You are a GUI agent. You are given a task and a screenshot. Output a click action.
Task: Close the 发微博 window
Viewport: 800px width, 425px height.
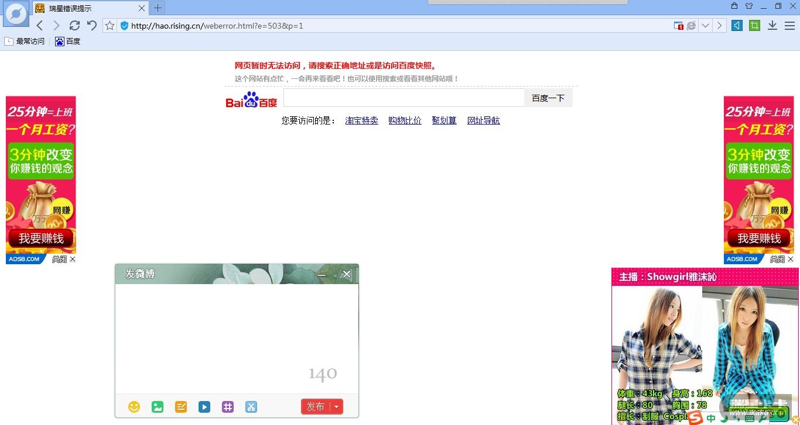(347, 274)
